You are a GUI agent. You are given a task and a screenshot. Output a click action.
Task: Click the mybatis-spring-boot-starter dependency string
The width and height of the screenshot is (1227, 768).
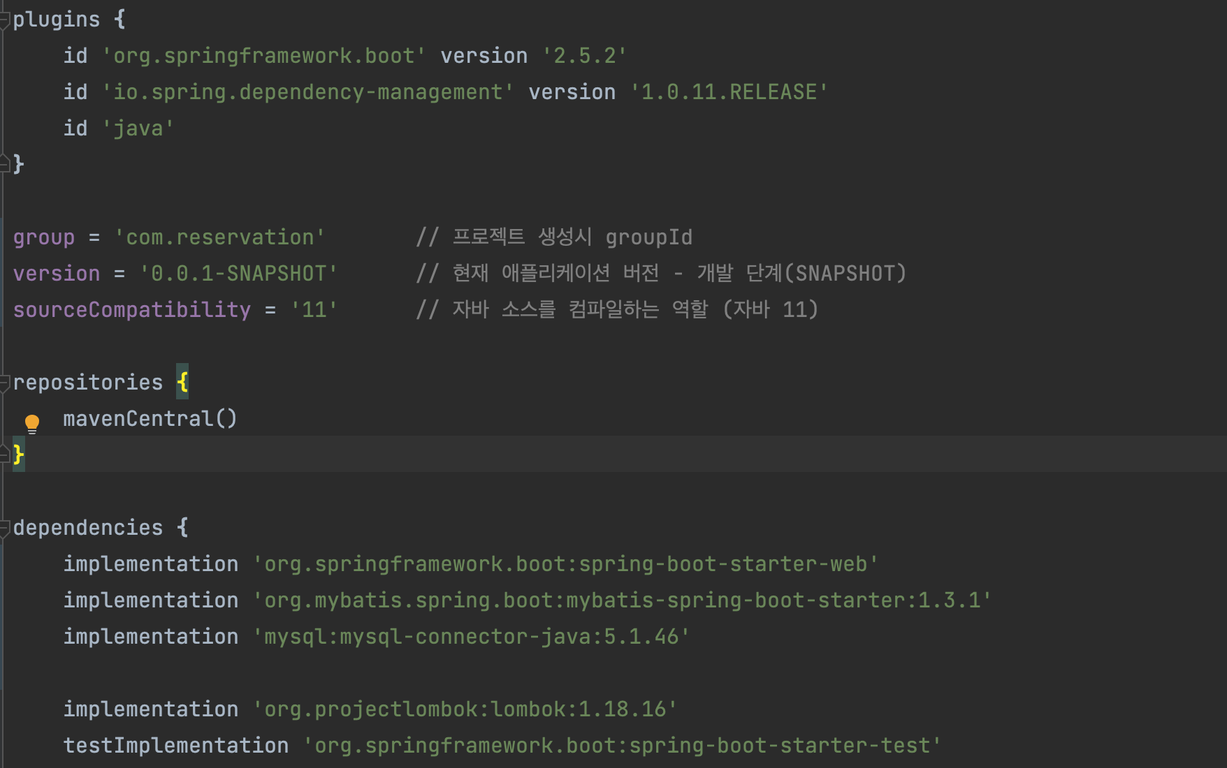coord(622,600)
